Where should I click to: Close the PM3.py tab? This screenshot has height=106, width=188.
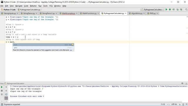[157, 13]
